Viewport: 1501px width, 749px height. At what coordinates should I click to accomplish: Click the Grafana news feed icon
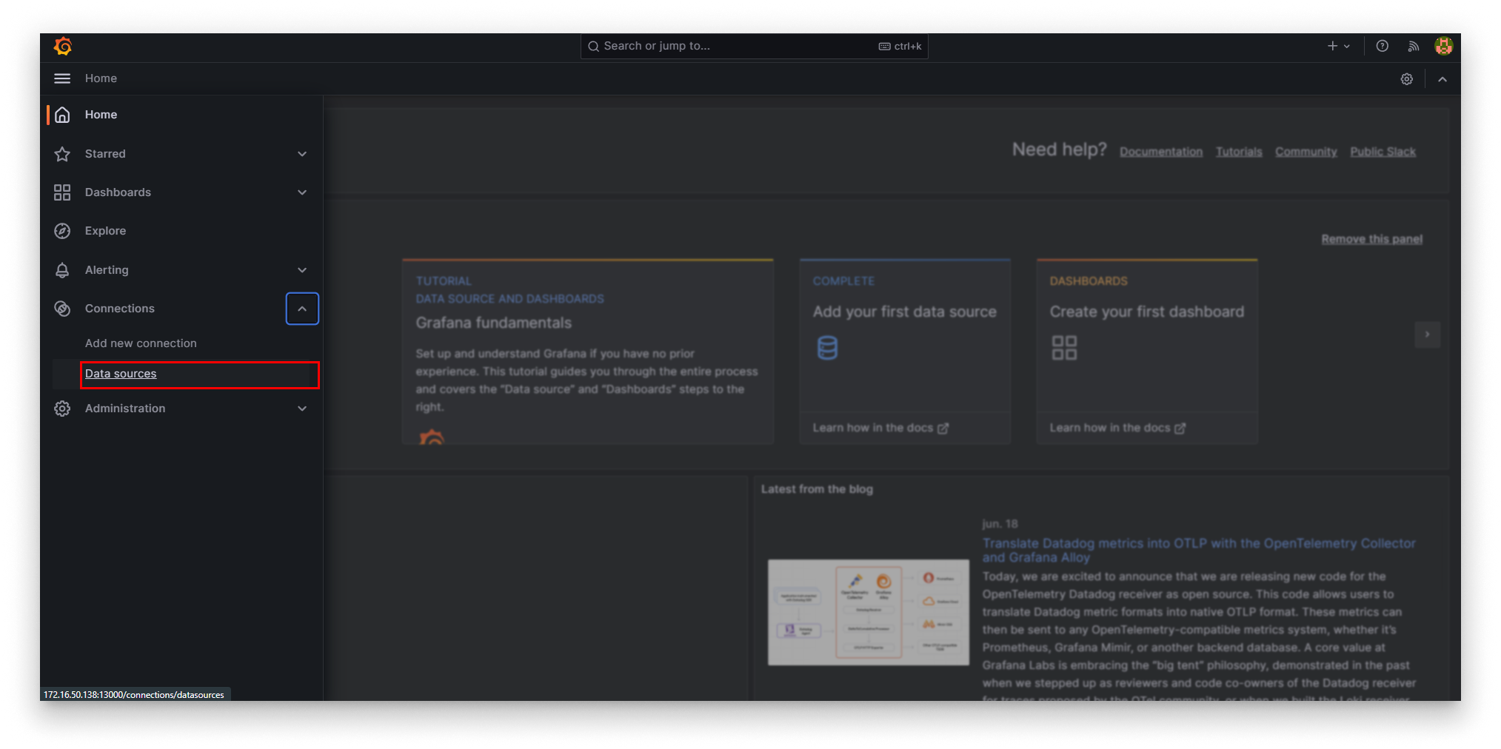click(1412, 46)
